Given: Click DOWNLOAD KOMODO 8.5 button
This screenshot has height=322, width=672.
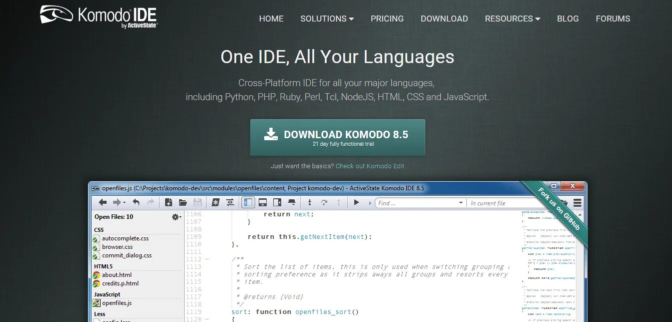Looking at the screenshot, I should 338,138.
